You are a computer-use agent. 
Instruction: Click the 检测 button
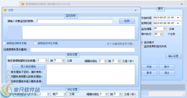(127, 21)
